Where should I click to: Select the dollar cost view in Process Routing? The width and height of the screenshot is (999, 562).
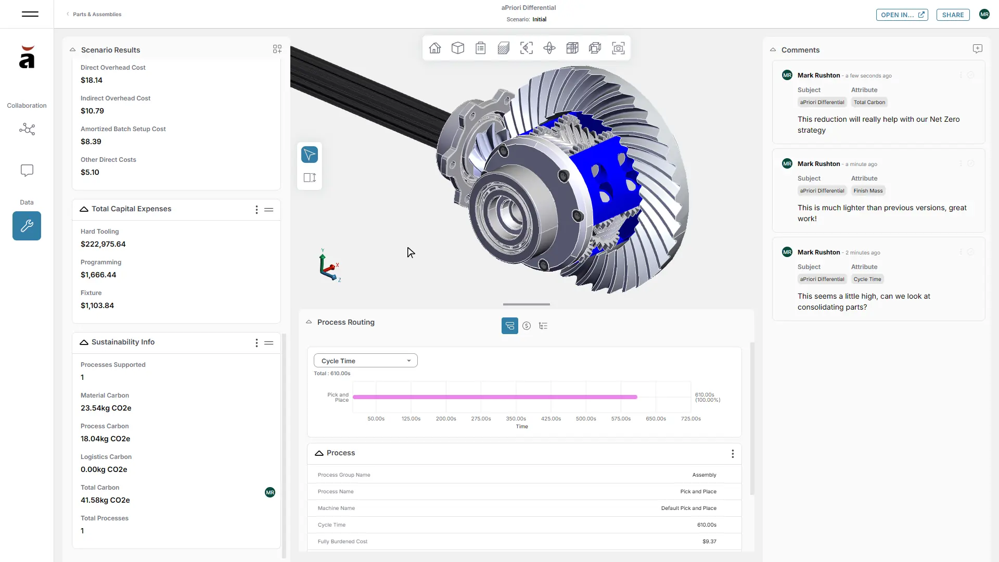527,326
